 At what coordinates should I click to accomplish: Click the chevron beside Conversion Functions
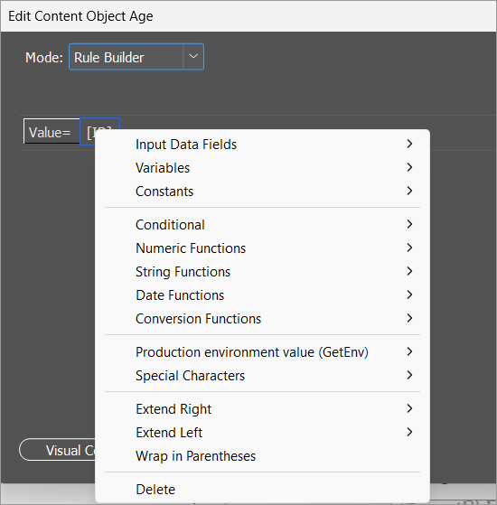point(409,318)
